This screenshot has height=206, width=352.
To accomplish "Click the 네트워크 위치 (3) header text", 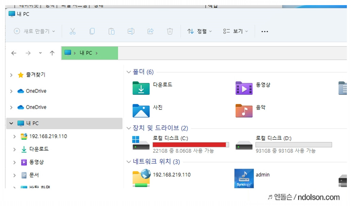I will tap(157, 161).
